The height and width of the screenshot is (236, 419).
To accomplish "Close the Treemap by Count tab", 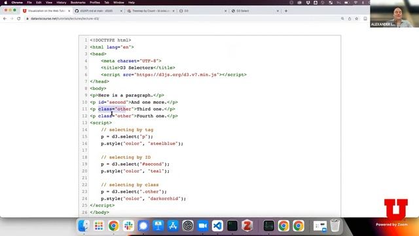I will point(173,10).
